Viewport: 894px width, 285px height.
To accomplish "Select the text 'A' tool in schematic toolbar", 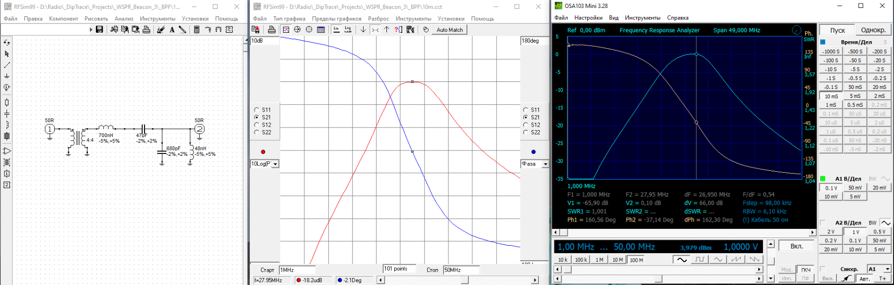I will (x=172, y=30).
